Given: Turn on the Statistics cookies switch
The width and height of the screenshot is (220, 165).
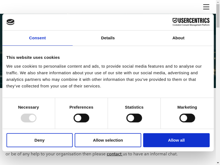Looking at the screenshot, I should (134, 118).
